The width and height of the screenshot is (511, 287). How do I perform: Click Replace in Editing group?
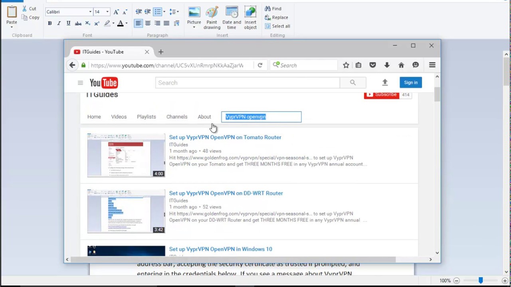point(276,18)
